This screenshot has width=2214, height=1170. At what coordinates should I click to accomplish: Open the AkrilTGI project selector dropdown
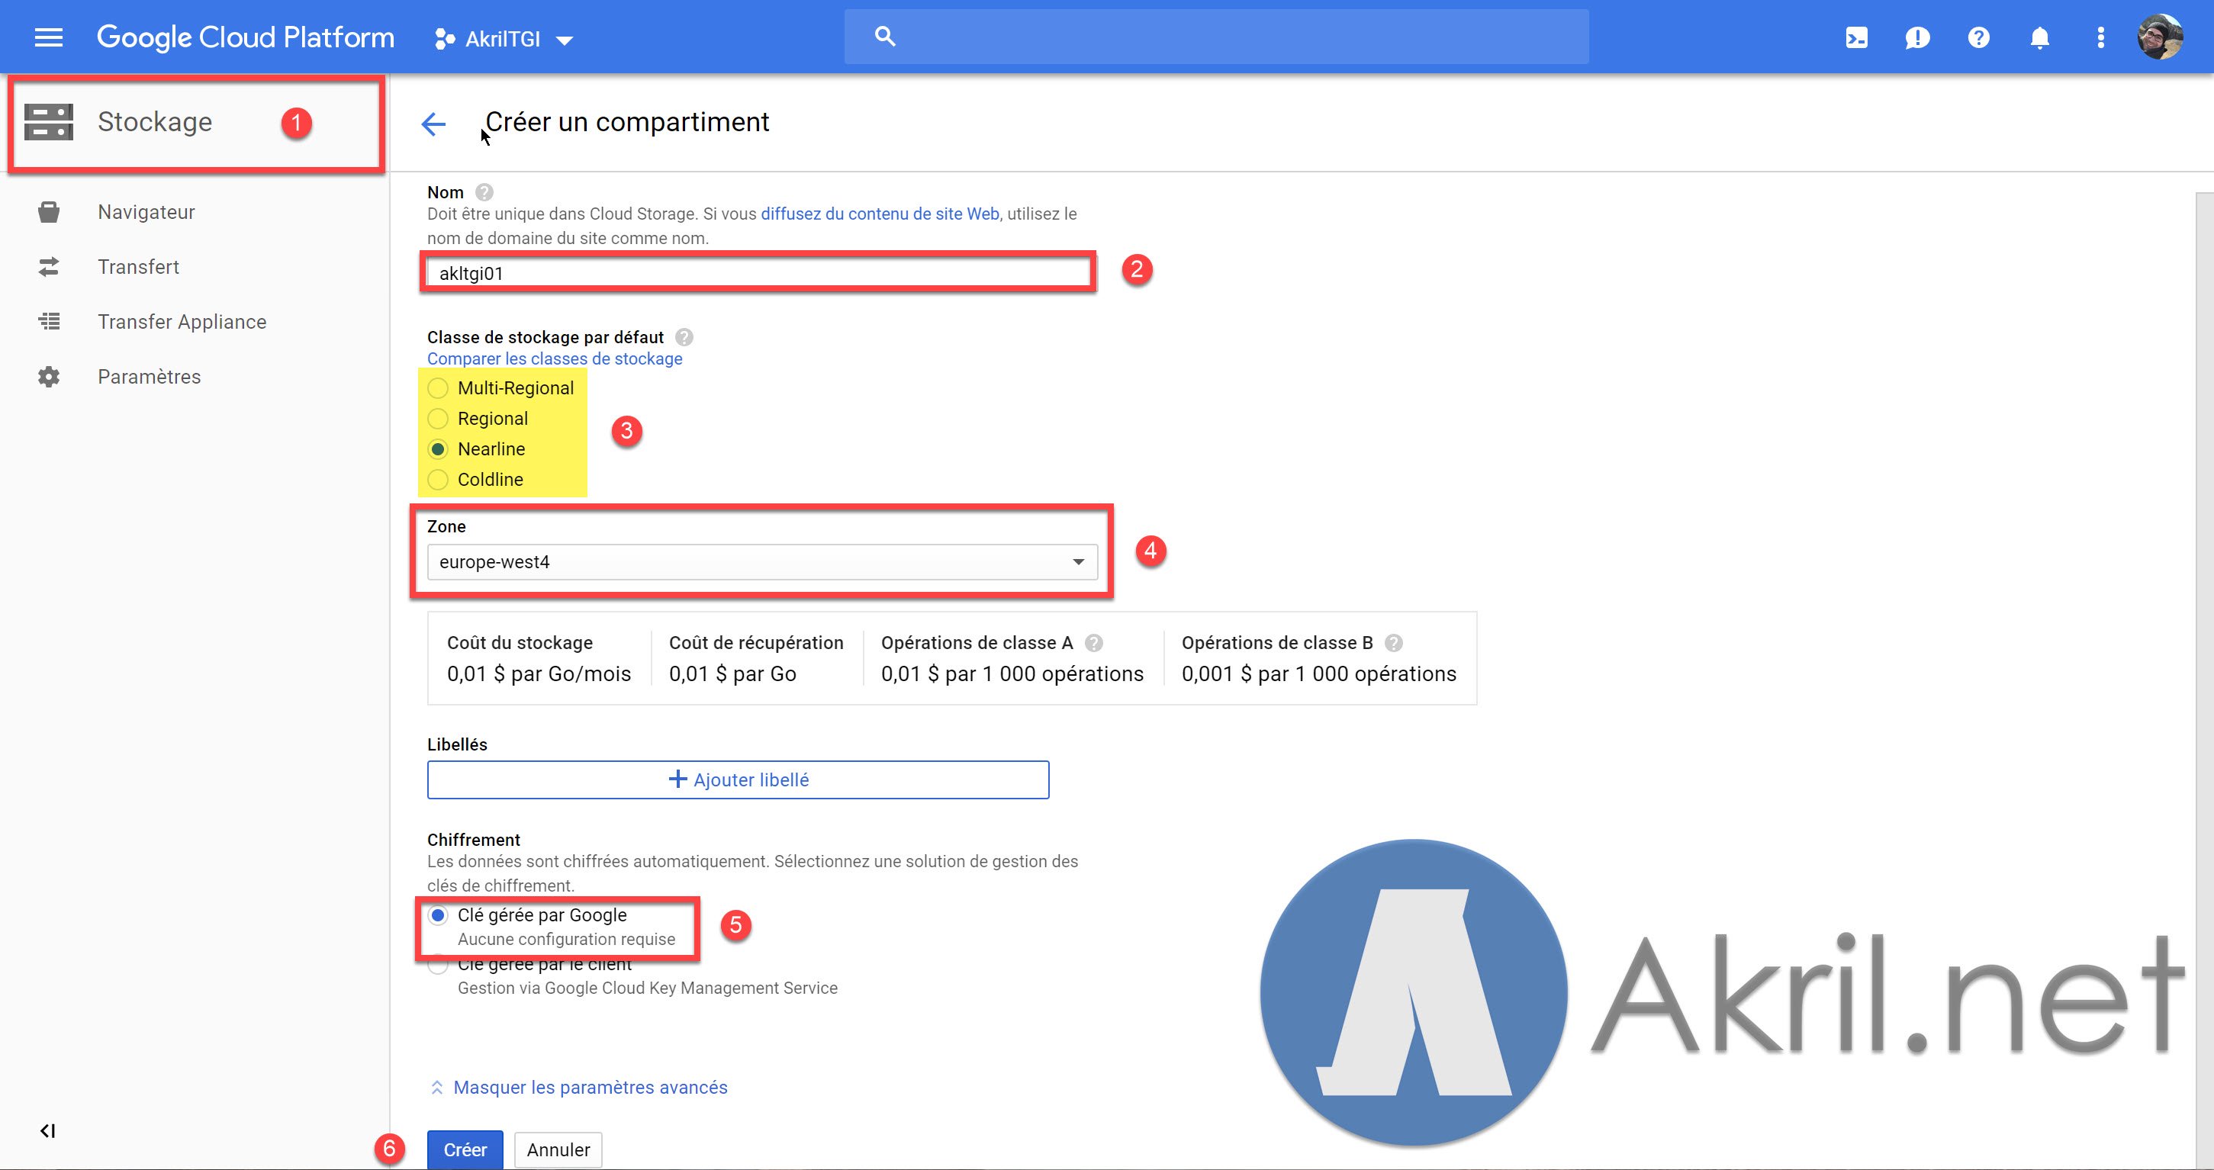504,40
